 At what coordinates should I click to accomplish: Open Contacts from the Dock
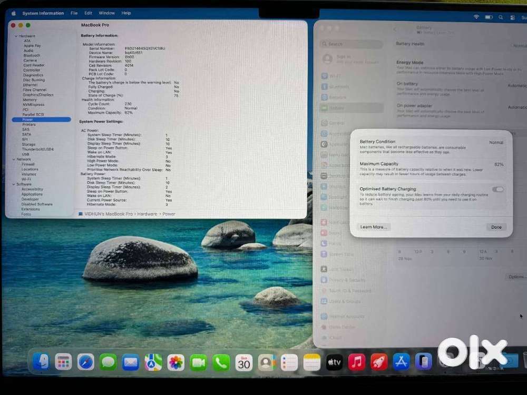tap(266, 362)
